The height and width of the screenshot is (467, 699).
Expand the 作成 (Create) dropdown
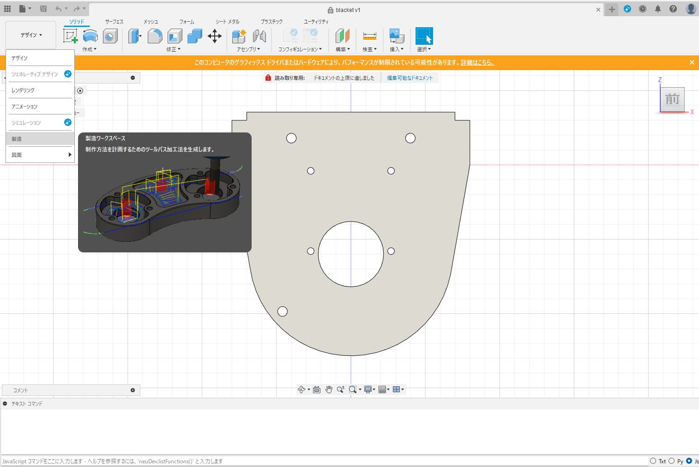click(x=90, y=49)
